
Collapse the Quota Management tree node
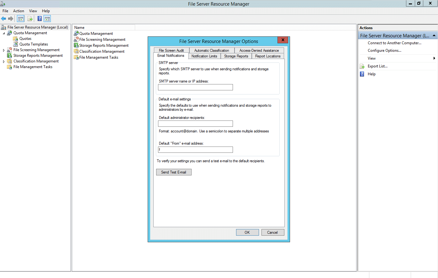pos(4,33)
